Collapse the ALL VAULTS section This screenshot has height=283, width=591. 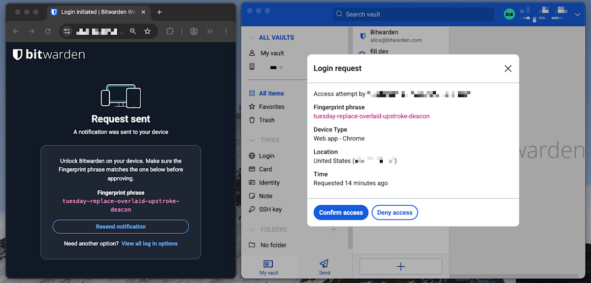coord(252,37)
